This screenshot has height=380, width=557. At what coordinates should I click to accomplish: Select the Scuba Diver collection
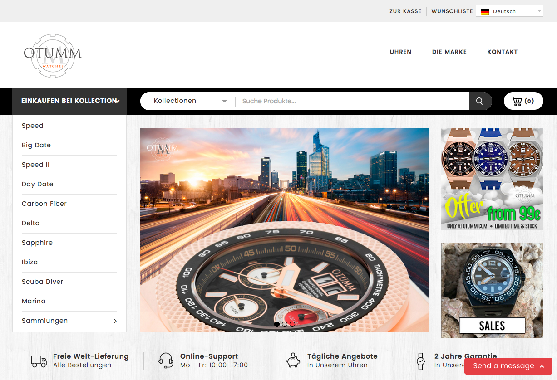[x=43, y=282]
